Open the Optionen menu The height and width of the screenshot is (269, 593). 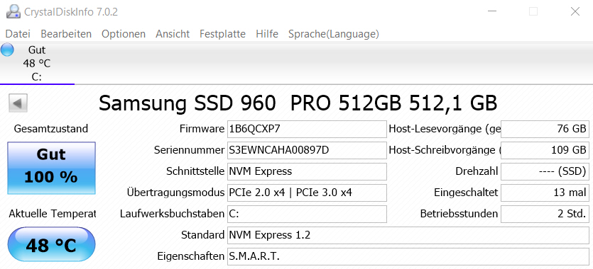pyautogui.click(x=124, y=34)
